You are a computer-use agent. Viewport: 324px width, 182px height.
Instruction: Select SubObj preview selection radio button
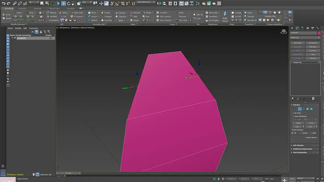point(300,133)
